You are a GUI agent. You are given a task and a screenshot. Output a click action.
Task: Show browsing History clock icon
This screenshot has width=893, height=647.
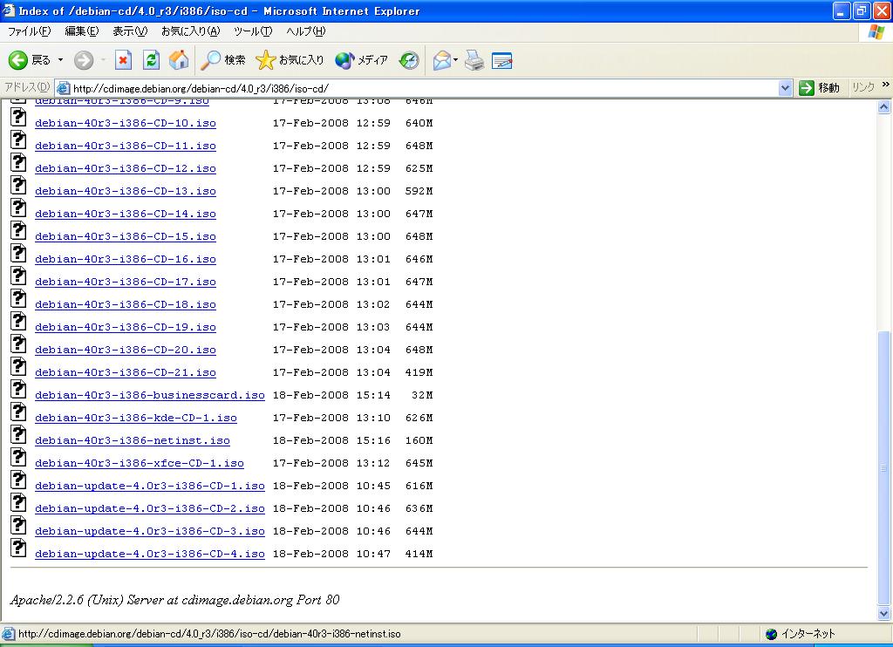point(409,60)
